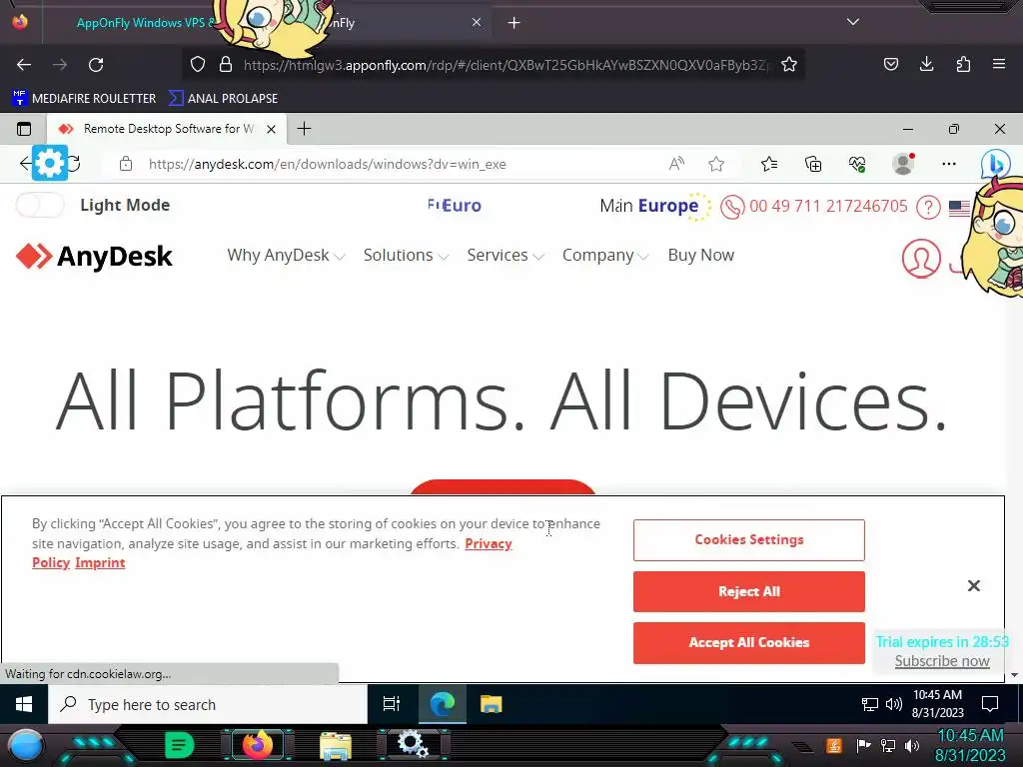Viewport: 1023px width, 767px height.
Task: Open remote volume tray icon
Action: point(894,704)
